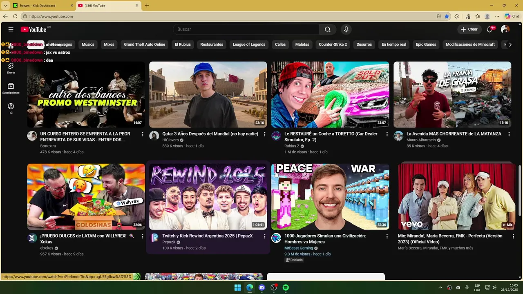
Task: Click the browser address bar URL
Action: 51,16
